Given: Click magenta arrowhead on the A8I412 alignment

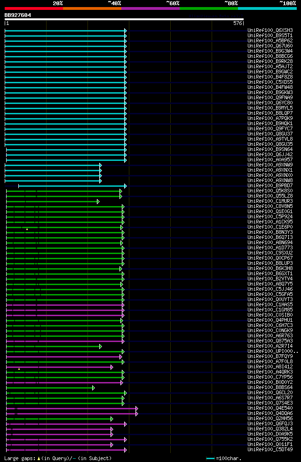Looking at the screenshot, I should (x=111, y=367).
